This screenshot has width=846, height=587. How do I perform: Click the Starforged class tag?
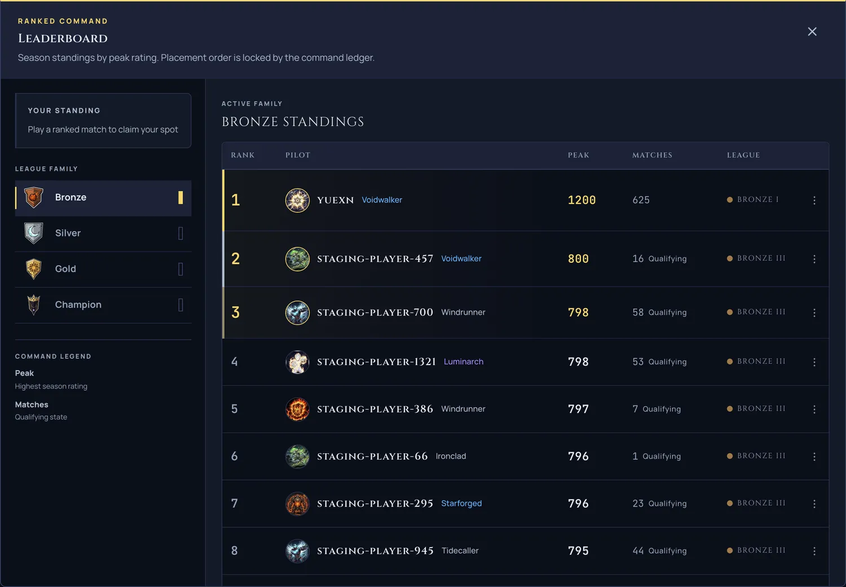[x=461, y=504]
